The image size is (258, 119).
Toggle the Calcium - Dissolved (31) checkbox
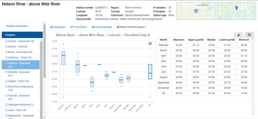point(6,63)
